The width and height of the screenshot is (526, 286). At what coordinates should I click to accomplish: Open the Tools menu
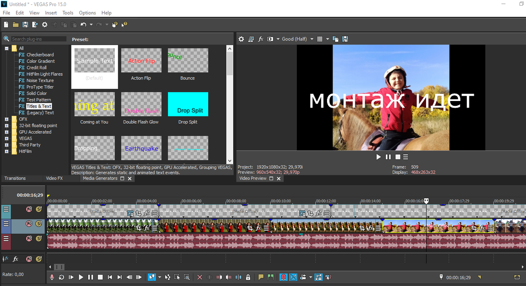(x=68, y=13)
